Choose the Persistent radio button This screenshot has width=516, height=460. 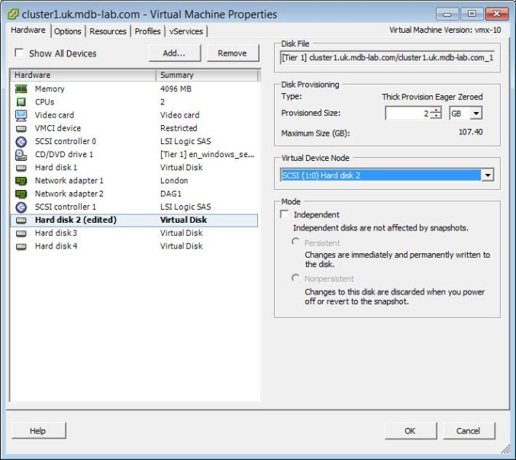coord(295,242)
